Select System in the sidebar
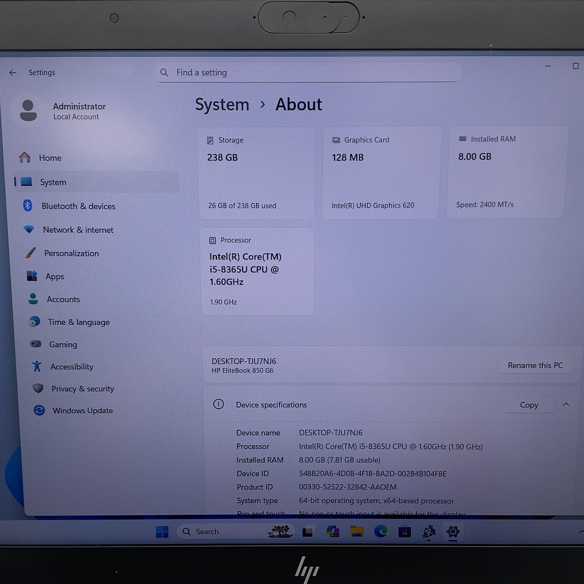 pyautogui.click(x=97, y=182)
